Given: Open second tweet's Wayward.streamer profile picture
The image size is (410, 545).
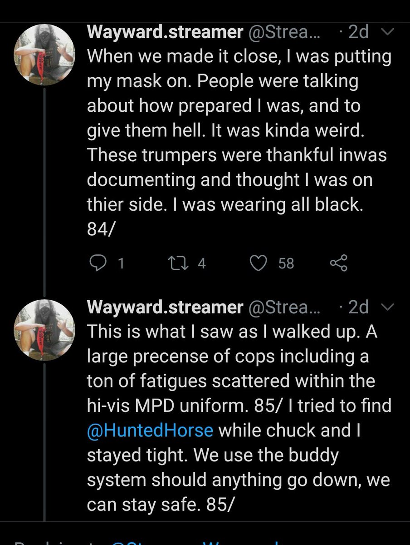Looking at the screenshot, I should 44,329.
